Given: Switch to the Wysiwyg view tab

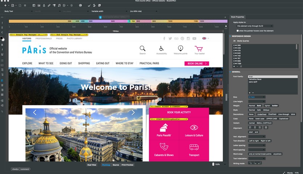Looking at the screenshot, I should coord(106,165).
